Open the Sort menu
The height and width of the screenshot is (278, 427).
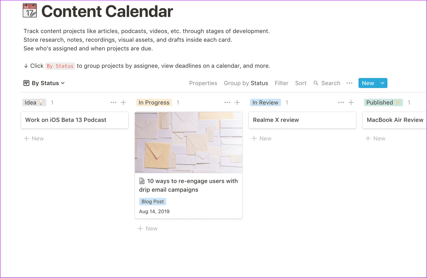301,83
